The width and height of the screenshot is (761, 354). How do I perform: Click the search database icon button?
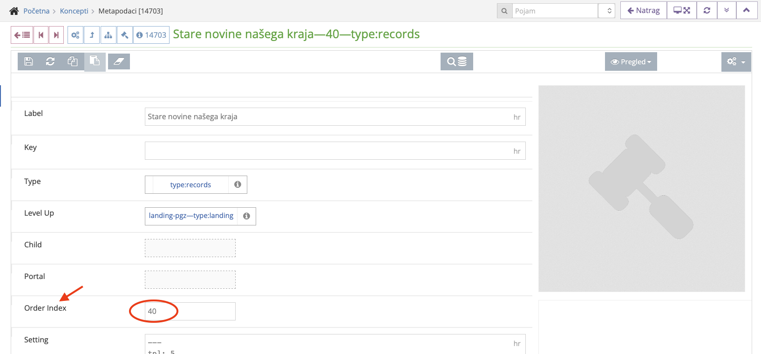coord(457,61)
